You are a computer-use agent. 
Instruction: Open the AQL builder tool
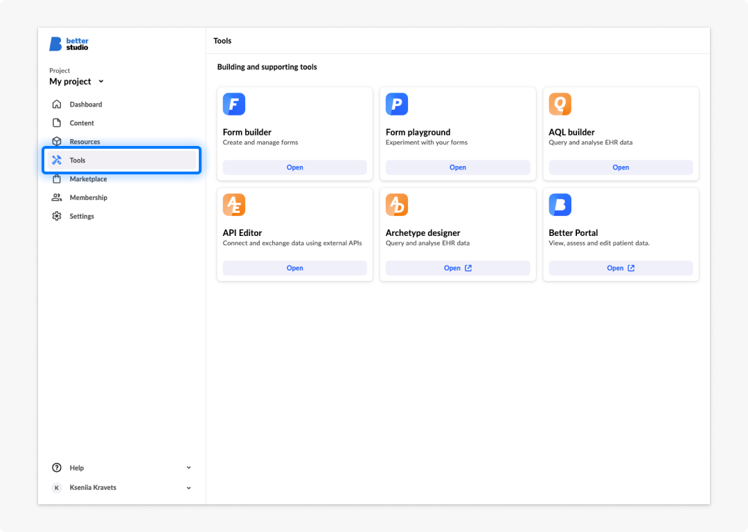pos(621,167)
